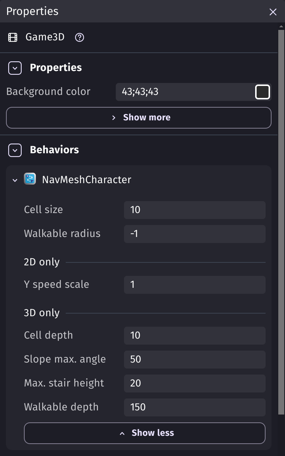Open help via question mark icon
Image resolution: width=285 pixels, height=456 pixels.
[x=80, y=37]
